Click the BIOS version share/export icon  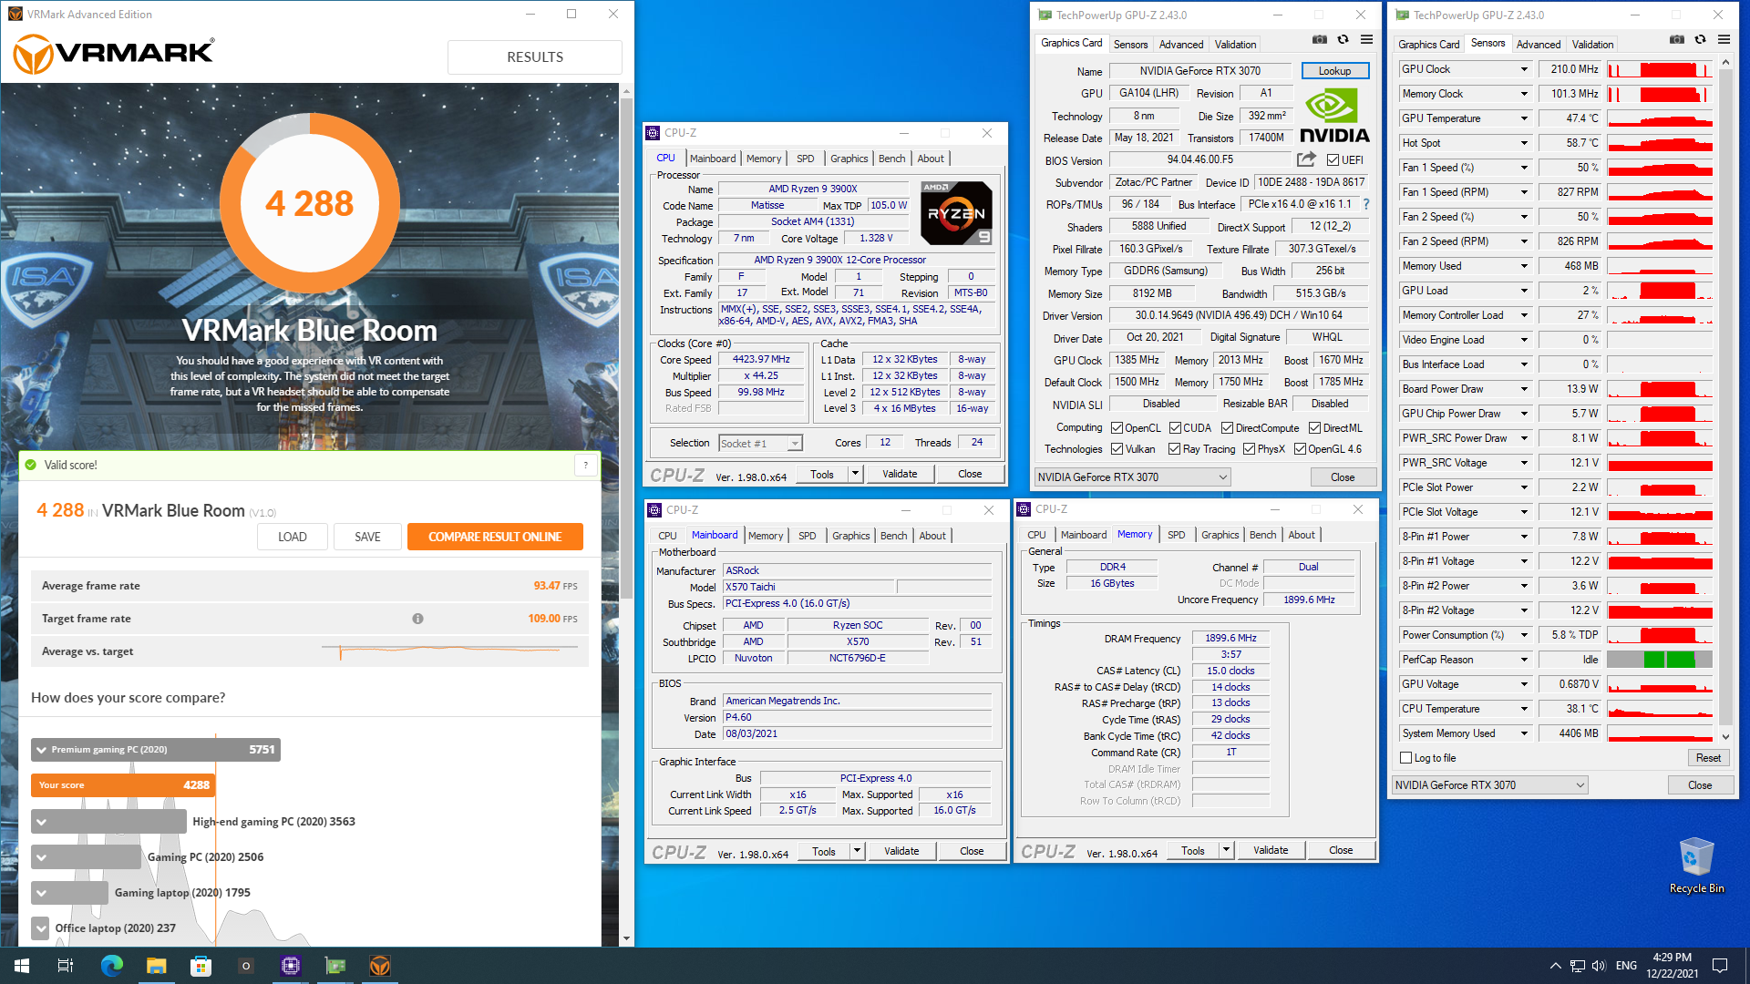[x=1306, y=159]
